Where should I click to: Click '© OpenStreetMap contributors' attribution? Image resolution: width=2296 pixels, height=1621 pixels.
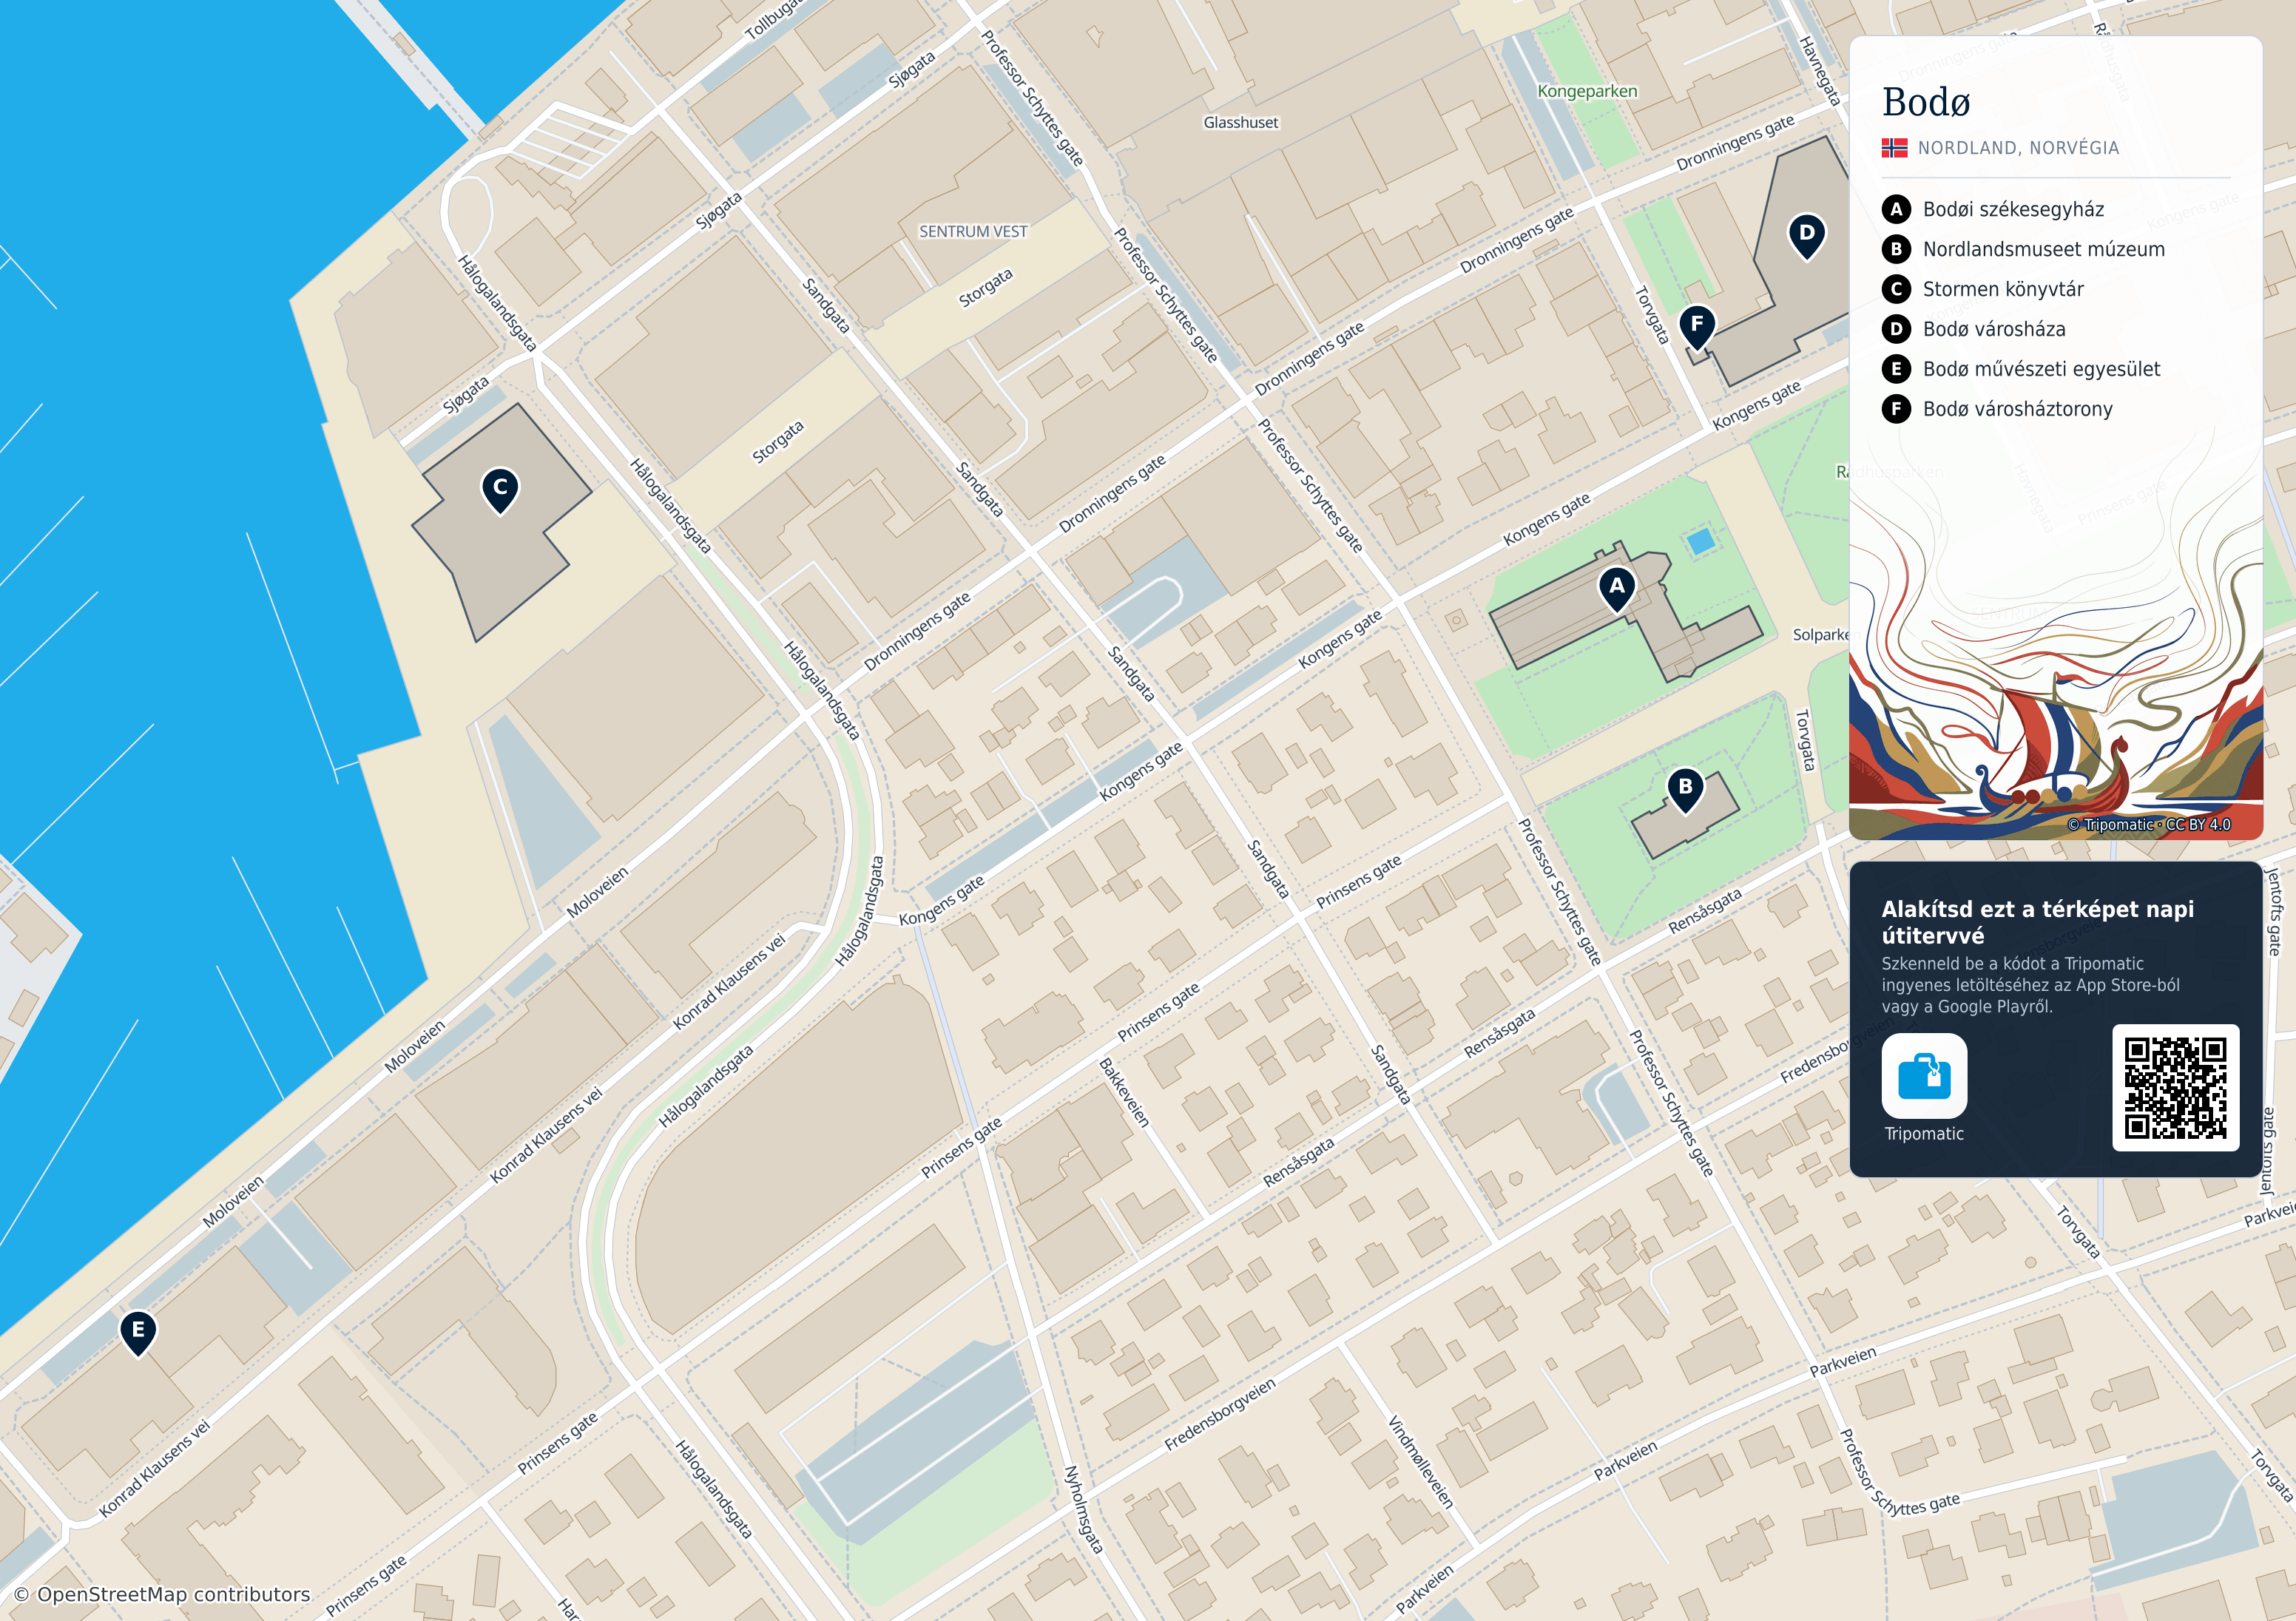tap(162, 1595)
